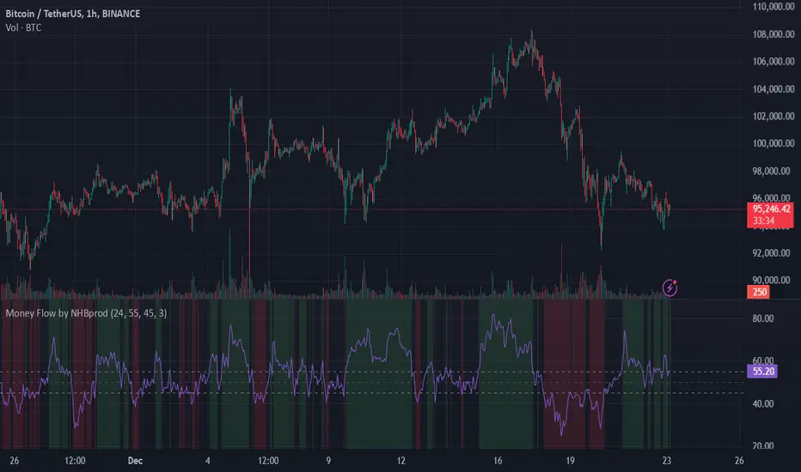Click the Bitcoin / TetherUS chart title

[72, 14]
